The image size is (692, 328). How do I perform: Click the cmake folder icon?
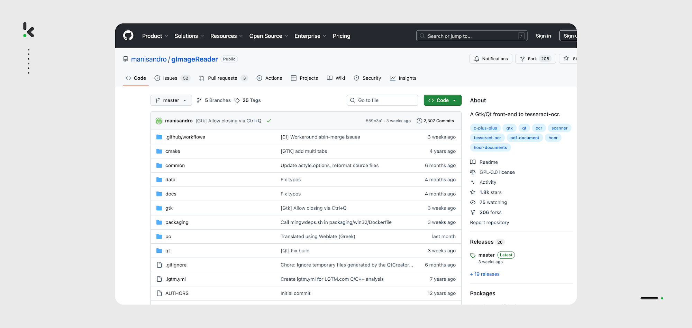159,151
